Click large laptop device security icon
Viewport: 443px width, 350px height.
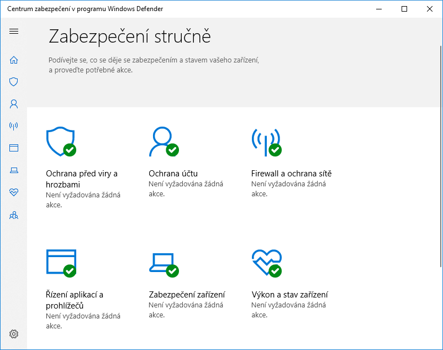point(163,263)
